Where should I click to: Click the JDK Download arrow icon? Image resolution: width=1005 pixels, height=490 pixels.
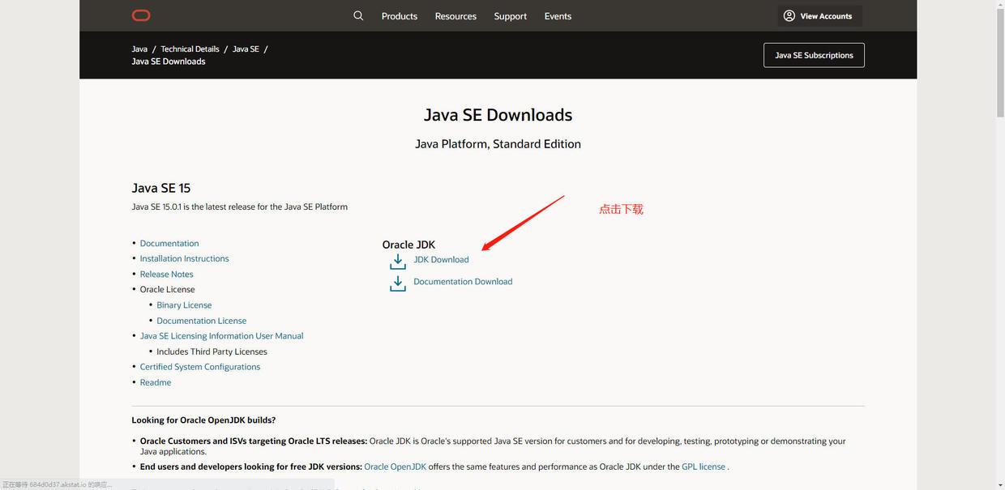[x=396, y=259]
